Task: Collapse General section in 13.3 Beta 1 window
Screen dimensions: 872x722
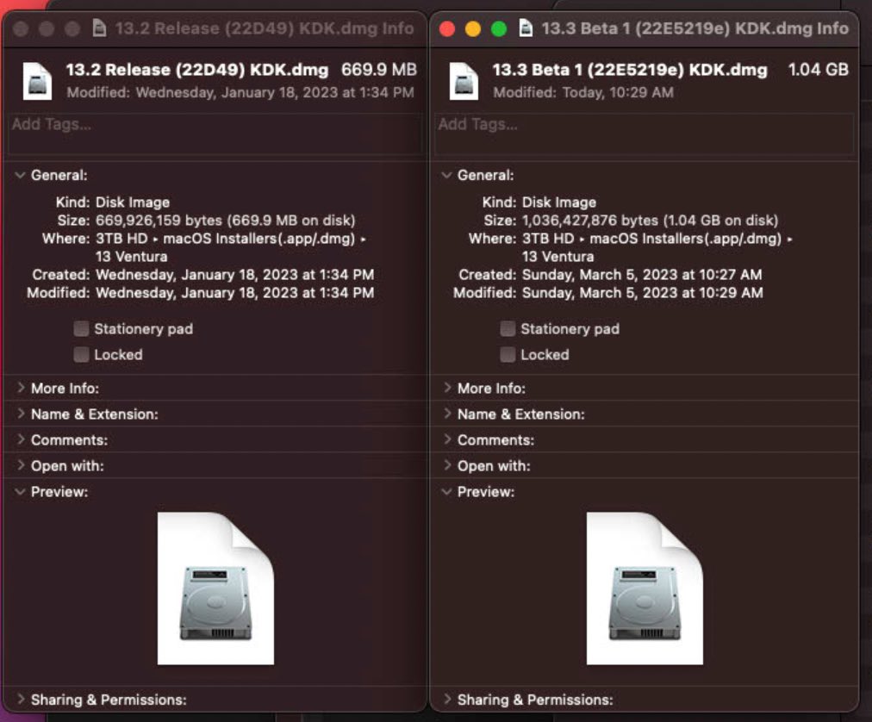Action: click(x=446, y=175)
